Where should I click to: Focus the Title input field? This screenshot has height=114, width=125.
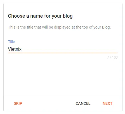pos(63,49)
